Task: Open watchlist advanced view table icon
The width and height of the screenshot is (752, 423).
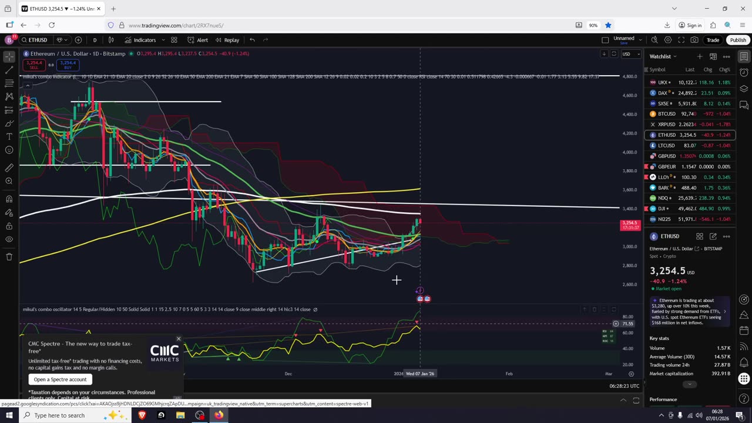Action: 713,56
